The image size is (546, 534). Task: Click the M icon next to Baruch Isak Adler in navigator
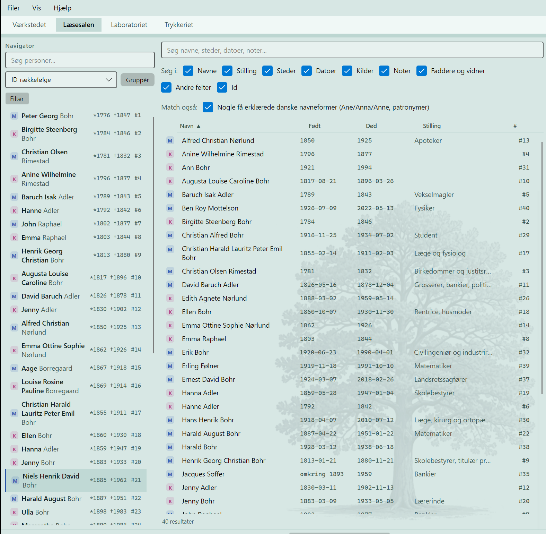14,197
